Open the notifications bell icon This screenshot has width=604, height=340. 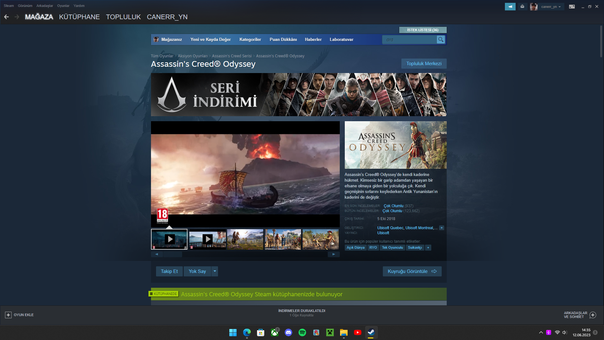point(523,7)
